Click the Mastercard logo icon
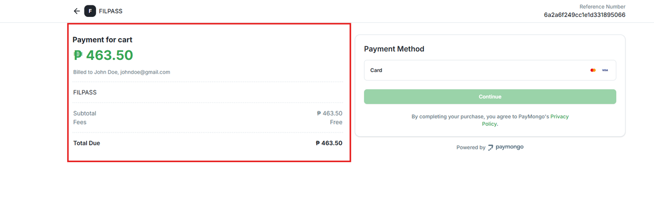Image resolution: width=654 pixels, height=201 pixels. pyautogui.click(x=593, y=70)
